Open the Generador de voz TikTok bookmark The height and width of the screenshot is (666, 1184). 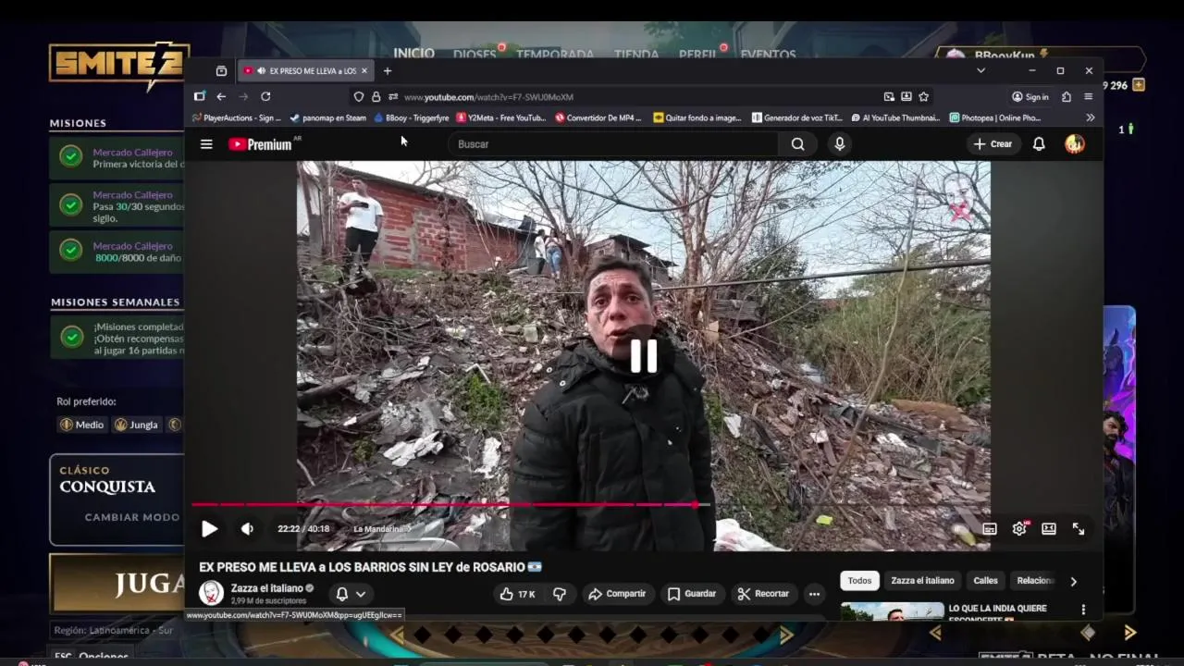click(796, 117)
